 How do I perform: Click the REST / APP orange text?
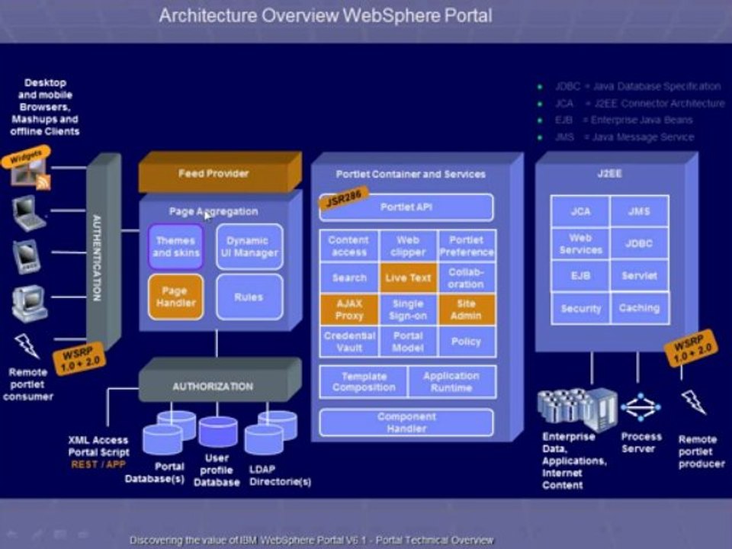(98, 464)
